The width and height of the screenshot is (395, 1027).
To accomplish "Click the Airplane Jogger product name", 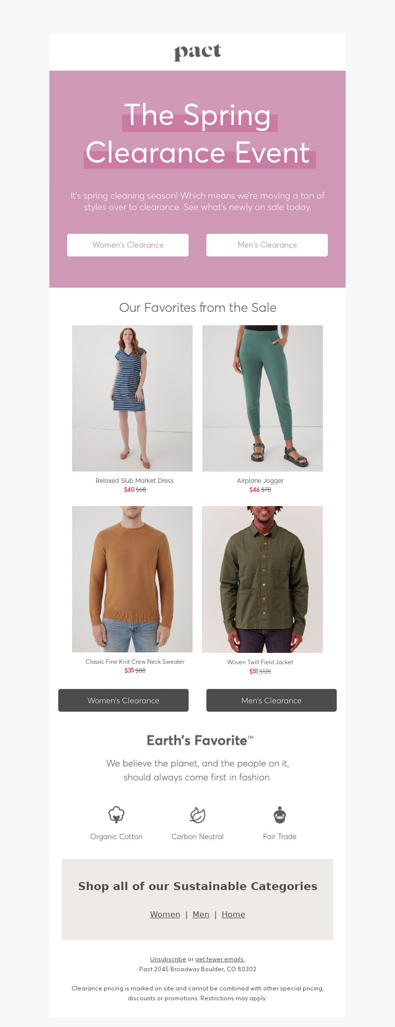I will (x=260, y=480).
